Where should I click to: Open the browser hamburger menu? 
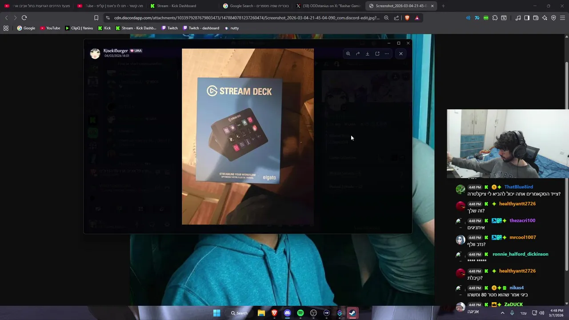click(562, 18)
